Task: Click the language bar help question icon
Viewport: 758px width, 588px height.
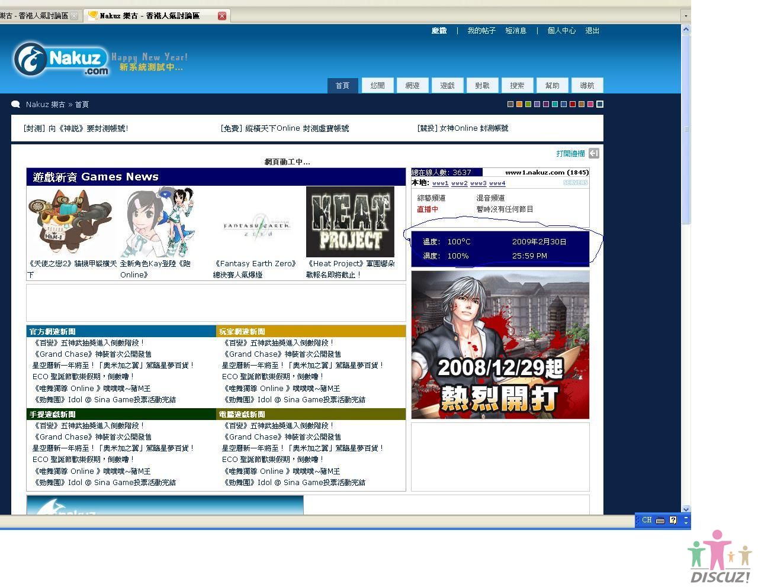Action: (x=673, y=521)
